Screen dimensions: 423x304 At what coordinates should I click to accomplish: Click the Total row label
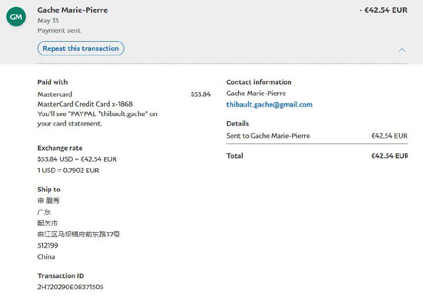click(x=235, y=156)
